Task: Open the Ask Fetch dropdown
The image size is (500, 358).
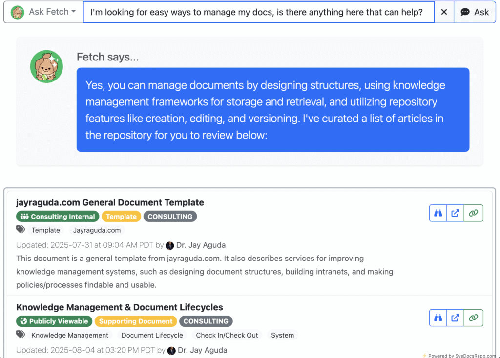Action: [43, 12]
